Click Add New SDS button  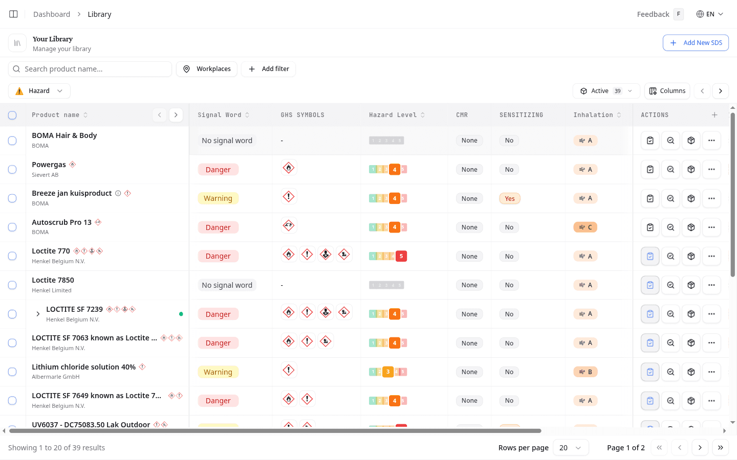(696, 43)
